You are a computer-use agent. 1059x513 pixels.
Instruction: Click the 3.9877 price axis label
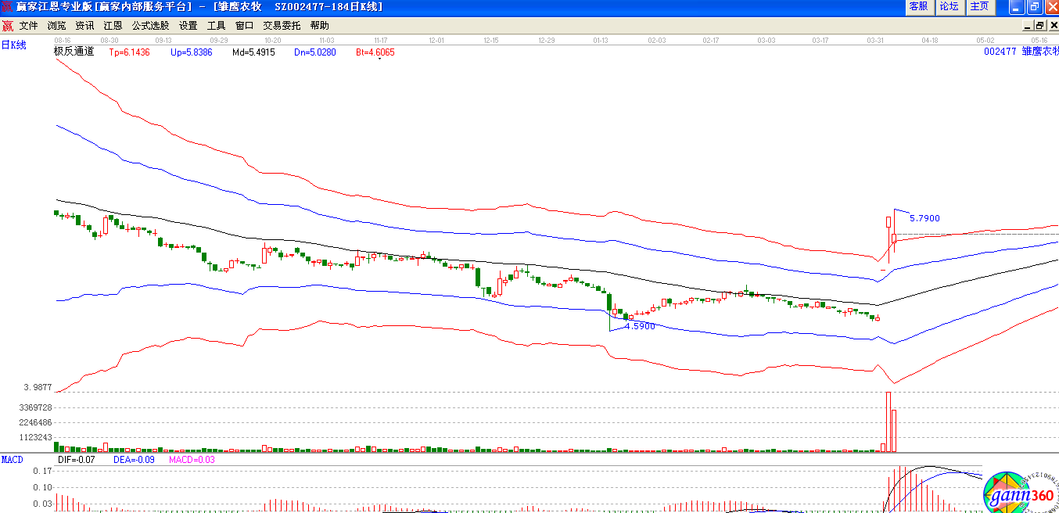coord(38,388)
